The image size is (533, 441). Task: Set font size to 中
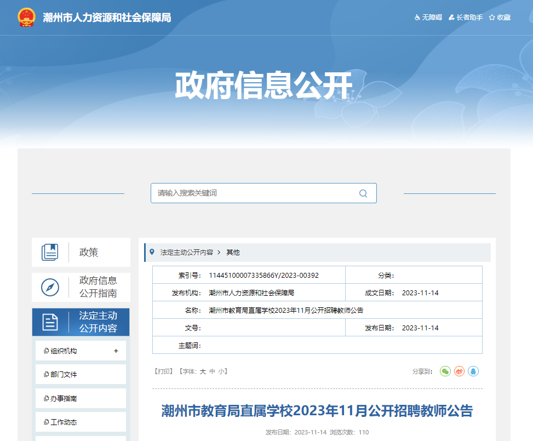coord(212,371)
